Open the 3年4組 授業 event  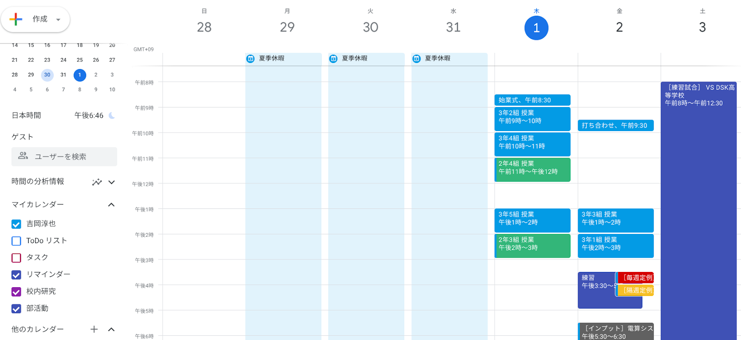tap(533, 145)
